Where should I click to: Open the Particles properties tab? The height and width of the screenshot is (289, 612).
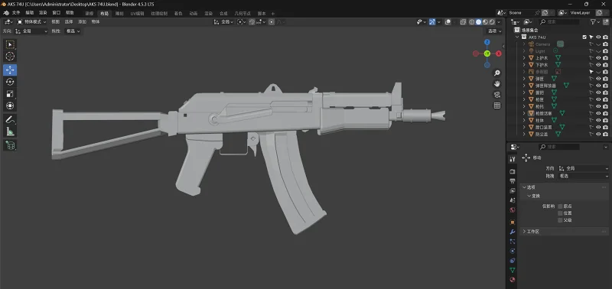(x=513, y=242)
